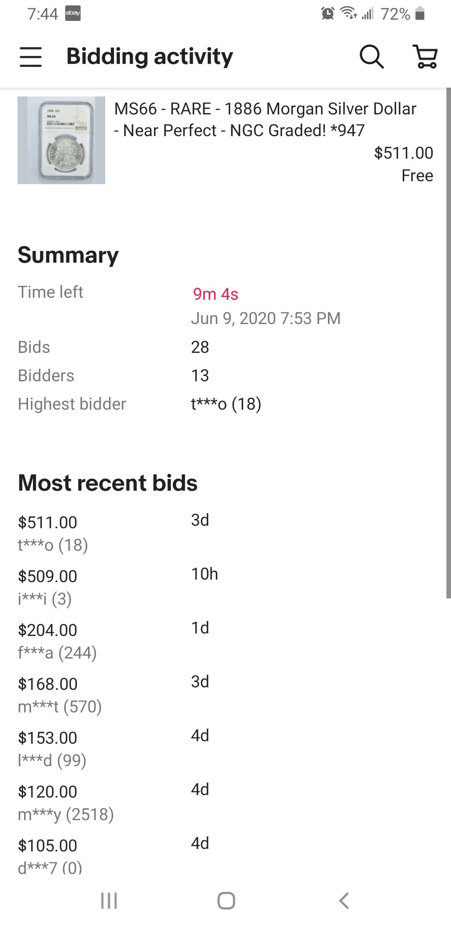Viewport: 451px width, 927px height.
Task: Select the $511.00 bid by t***o
Action: pyautogui.click(x=48, y=522)
